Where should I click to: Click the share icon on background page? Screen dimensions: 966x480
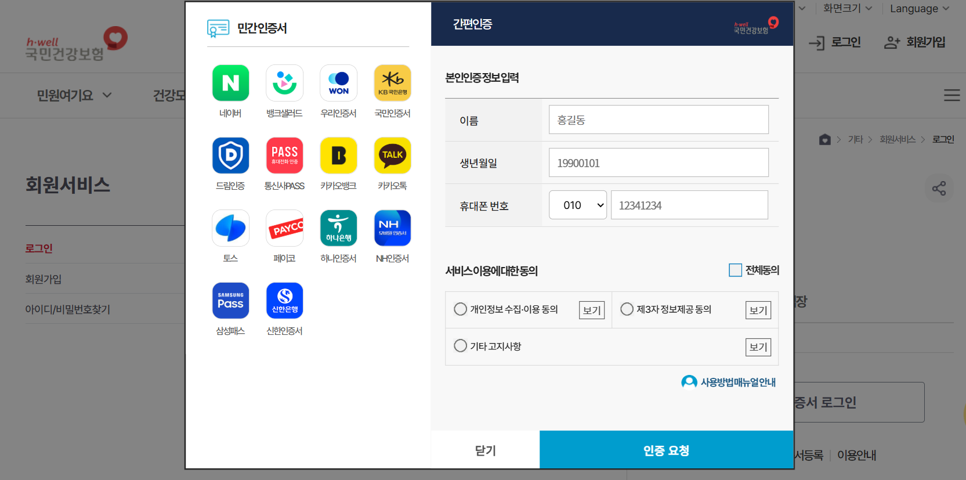(x=939, y=189)
